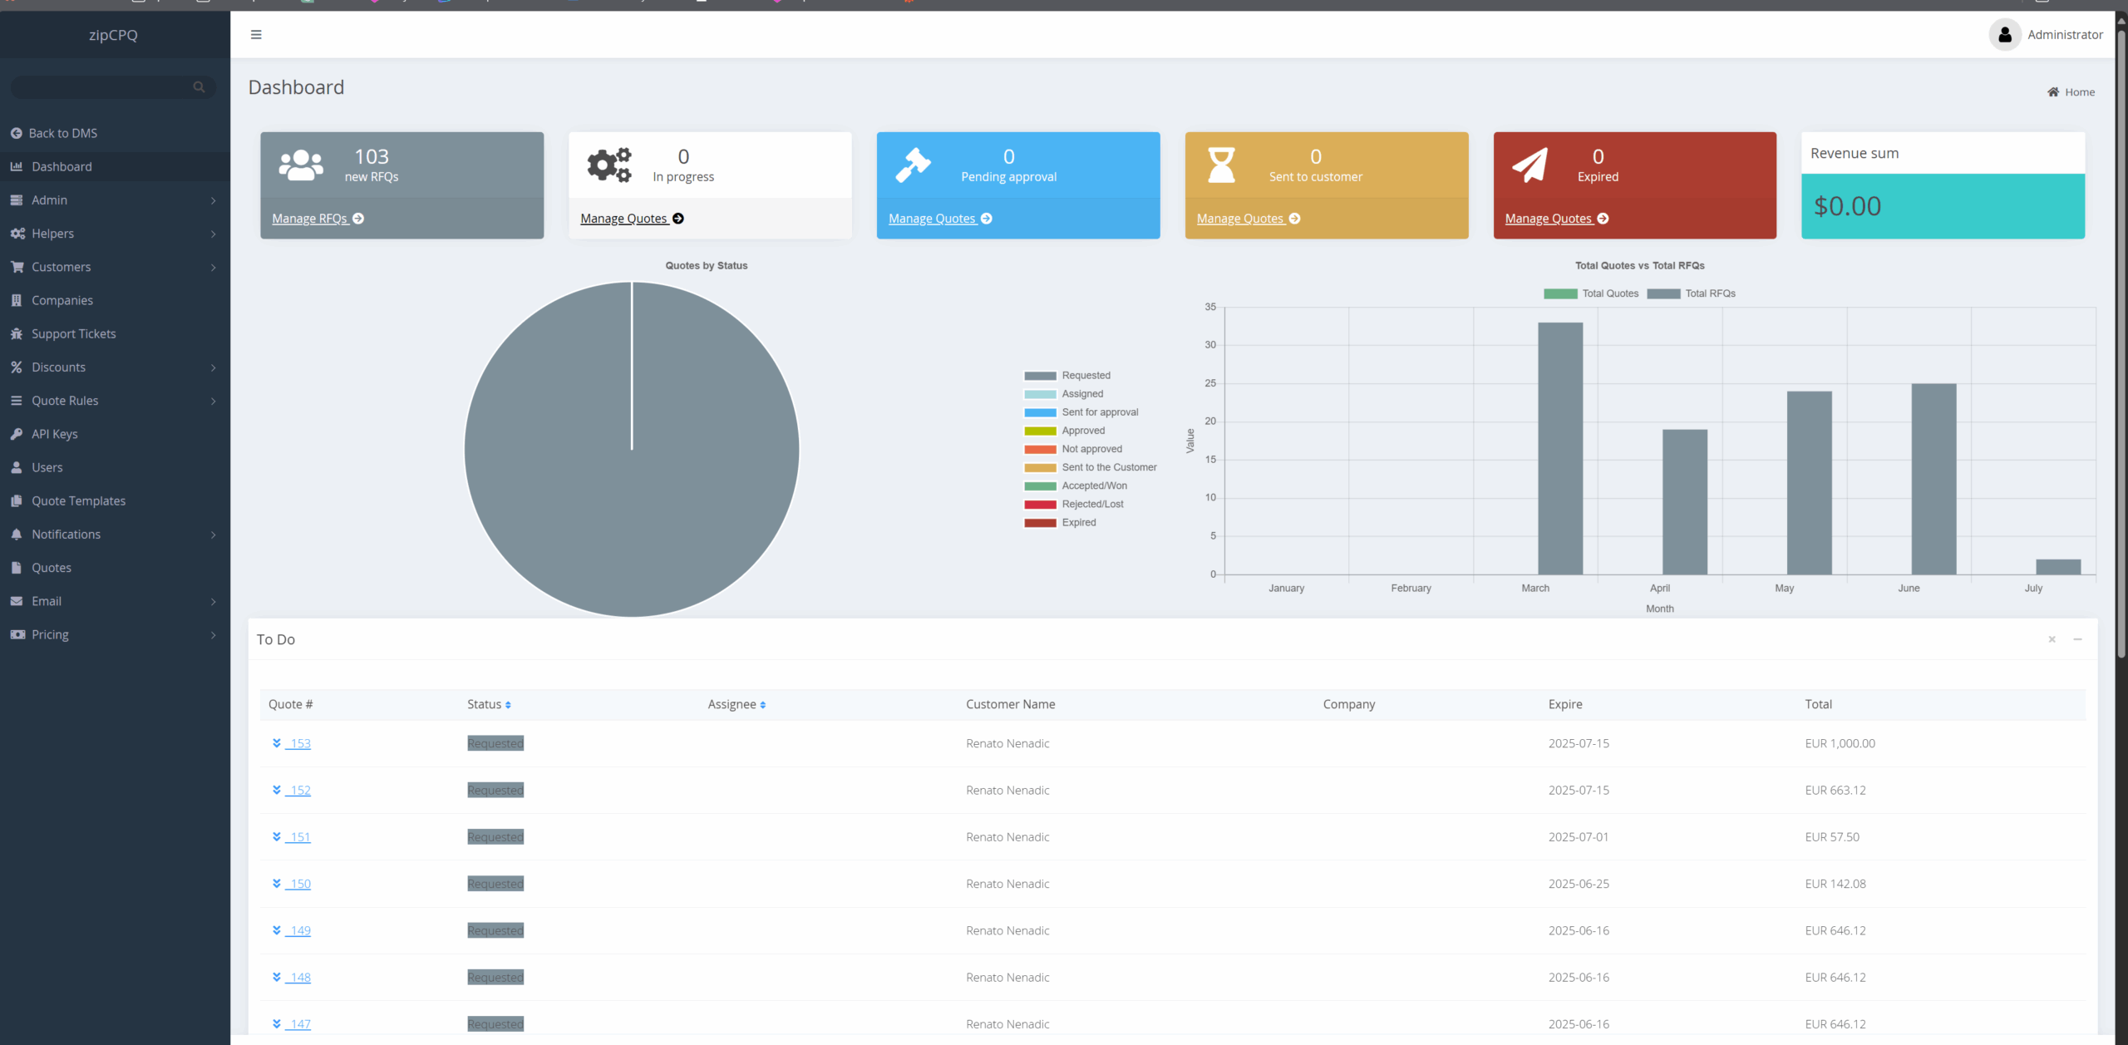Toggle Total Quotes series in bar legend

pyautogui.click(x=1609, y=293)
